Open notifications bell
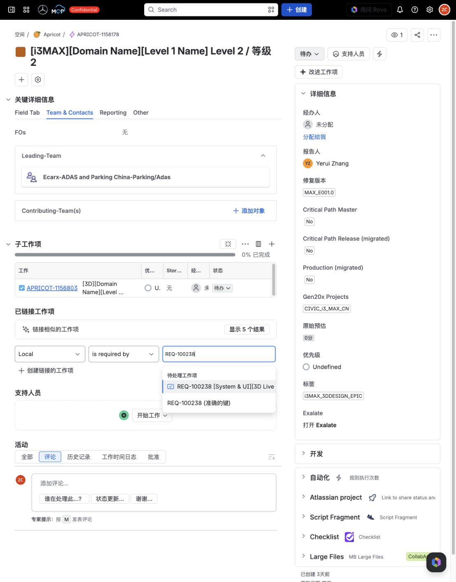This screenshot has width=456, height=582. click(400, 9)
